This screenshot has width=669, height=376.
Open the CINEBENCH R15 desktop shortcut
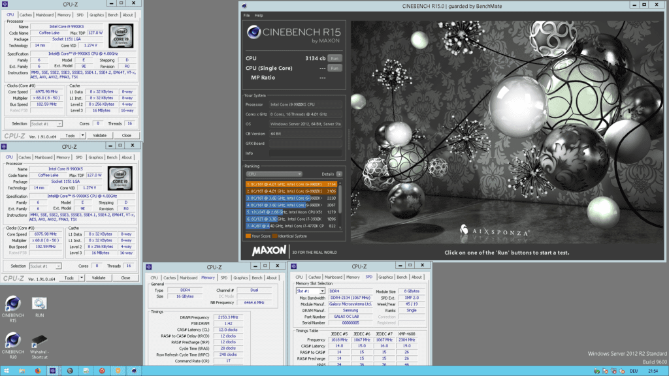pyautogui.click(x=13, y=309)
